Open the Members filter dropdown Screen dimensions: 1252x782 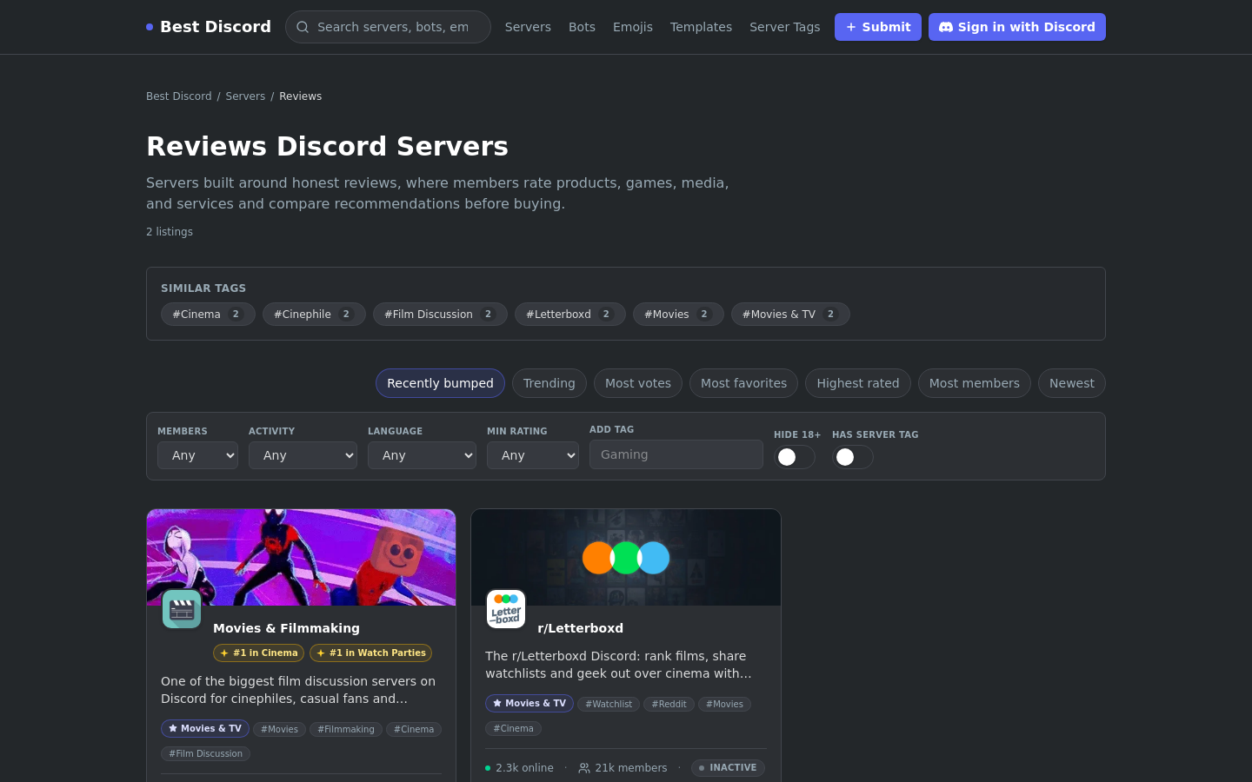[x=197, y=455]
